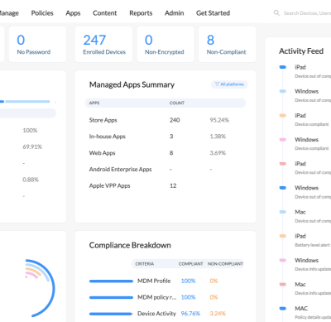Click the compliance ring chart

[x=40, y=288]
